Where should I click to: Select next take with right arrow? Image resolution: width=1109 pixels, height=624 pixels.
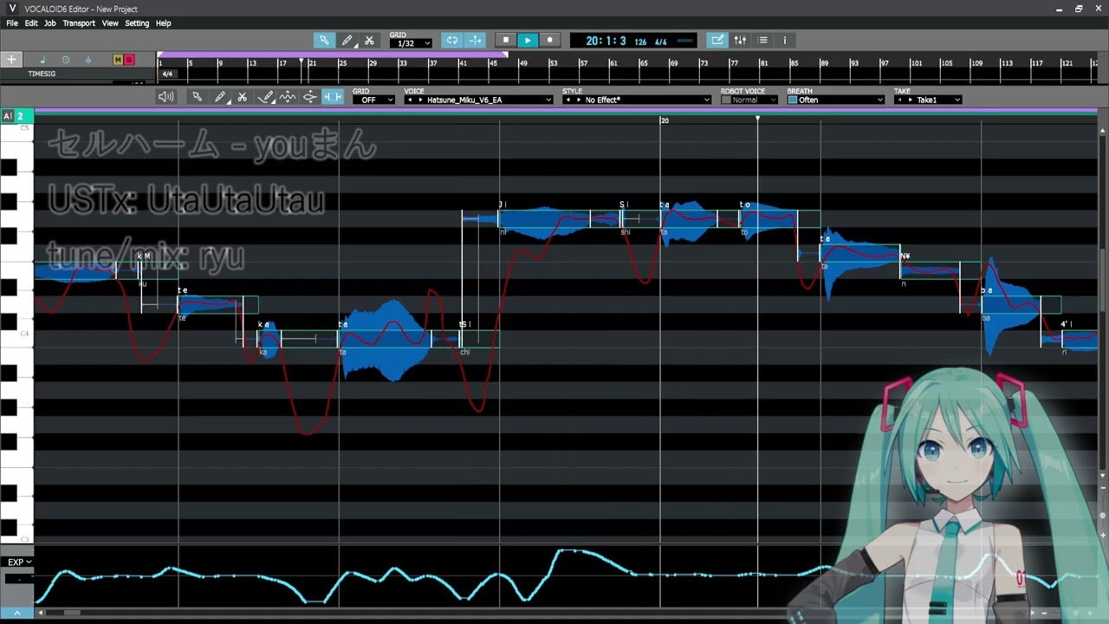910,100
